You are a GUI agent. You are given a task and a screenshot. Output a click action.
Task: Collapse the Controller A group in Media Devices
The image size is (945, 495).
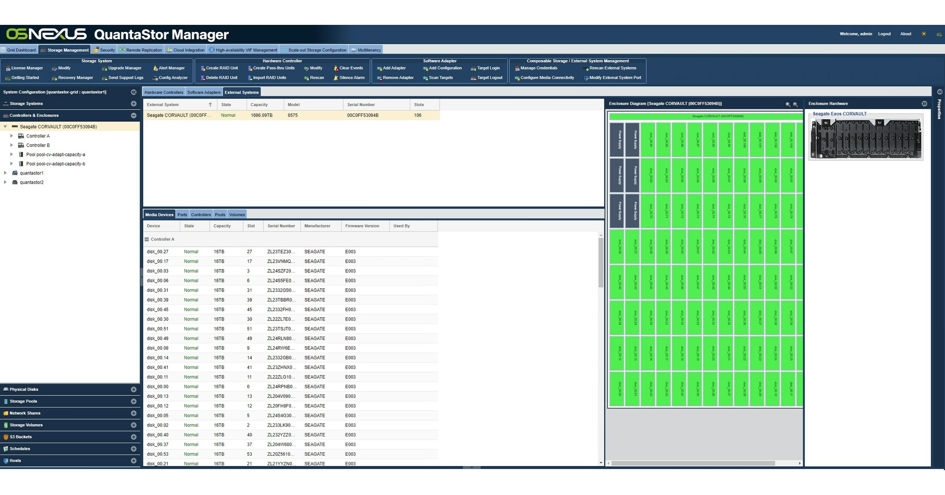click(146, 239)
